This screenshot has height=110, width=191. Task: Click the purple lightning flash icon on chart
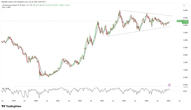click(169, 85)
